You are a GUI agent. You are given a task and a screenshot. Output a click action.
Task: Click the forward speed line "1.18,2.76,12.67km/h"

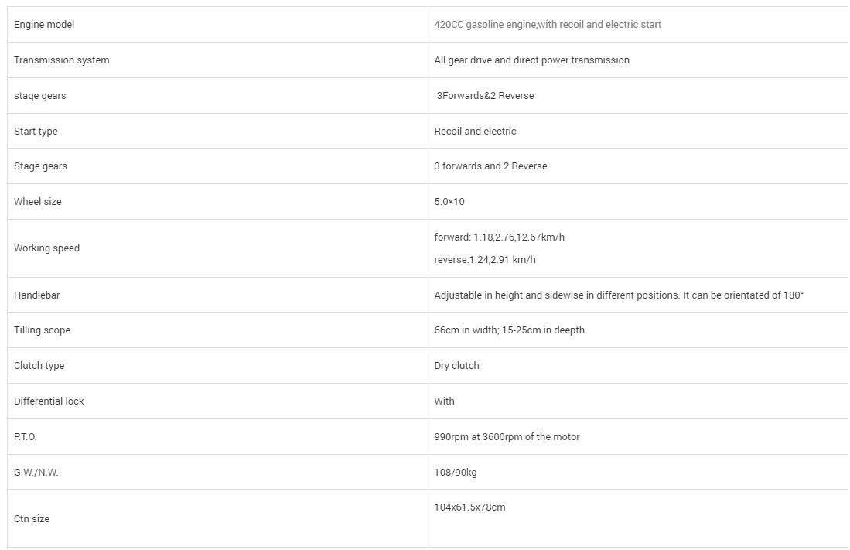click(x=504, y=237)
